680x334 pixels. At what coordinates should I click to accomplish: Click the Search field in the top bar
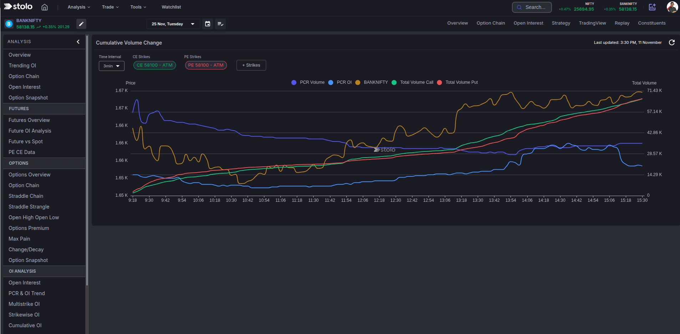(532, 7)
